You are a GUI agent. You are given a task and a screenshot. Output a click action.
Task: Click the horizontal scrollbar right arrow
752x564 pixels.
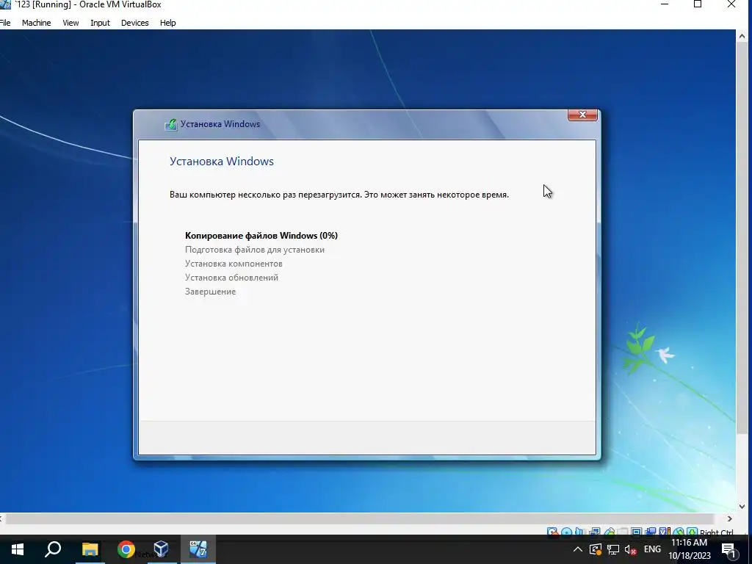pyautogui.click(x=729, y=519)
